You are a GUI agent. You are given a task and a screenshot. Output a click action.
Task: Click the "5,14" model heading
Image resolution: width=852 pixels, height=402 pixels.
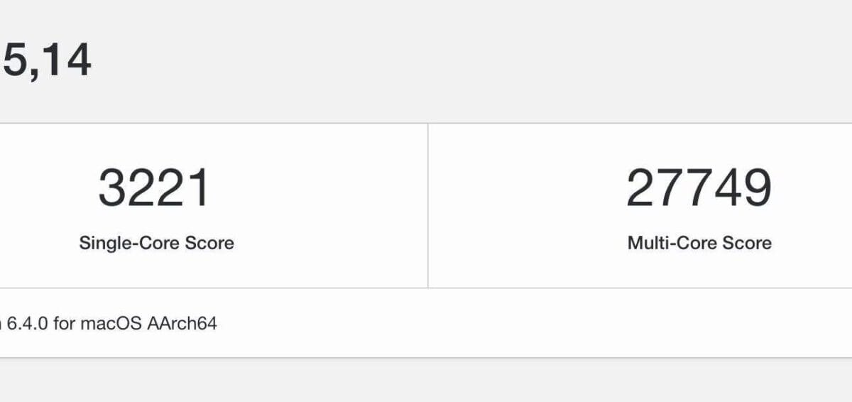point(47,60)
